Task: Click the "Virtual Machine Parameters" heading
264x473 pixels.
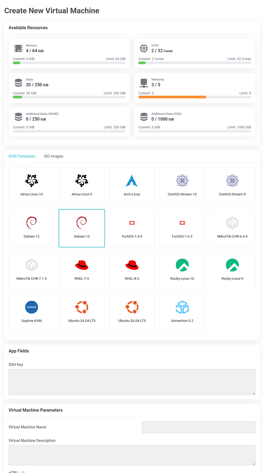Action: (x=36, y=410)
